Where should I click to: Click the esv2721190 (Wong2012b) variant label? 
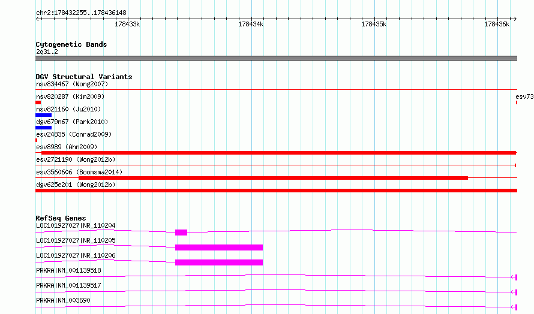click(76, 159)
